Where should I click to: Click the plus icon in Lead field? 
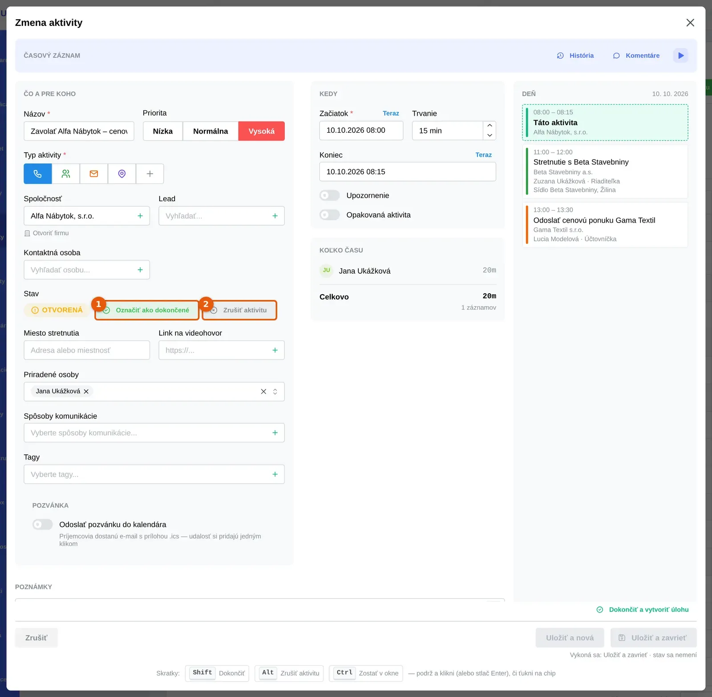coord(275,216)
